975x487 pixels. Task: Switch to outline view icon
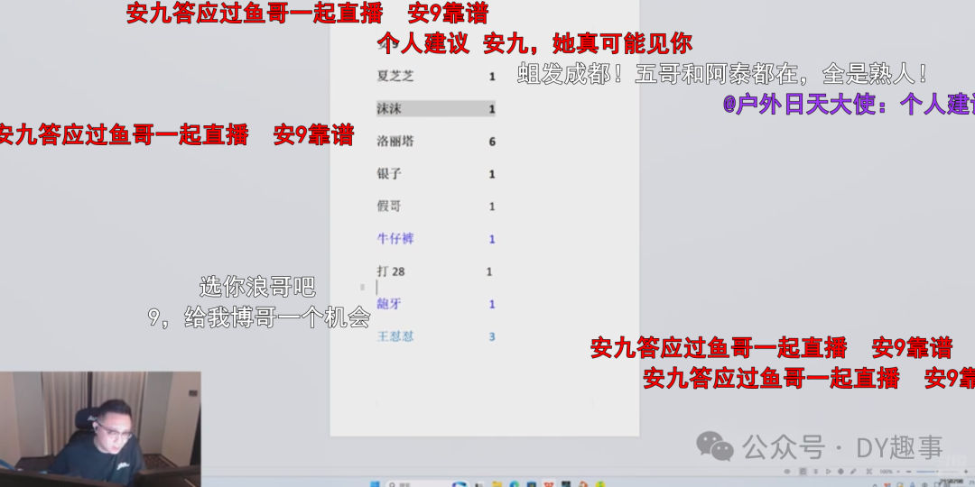tap(815, 472)
